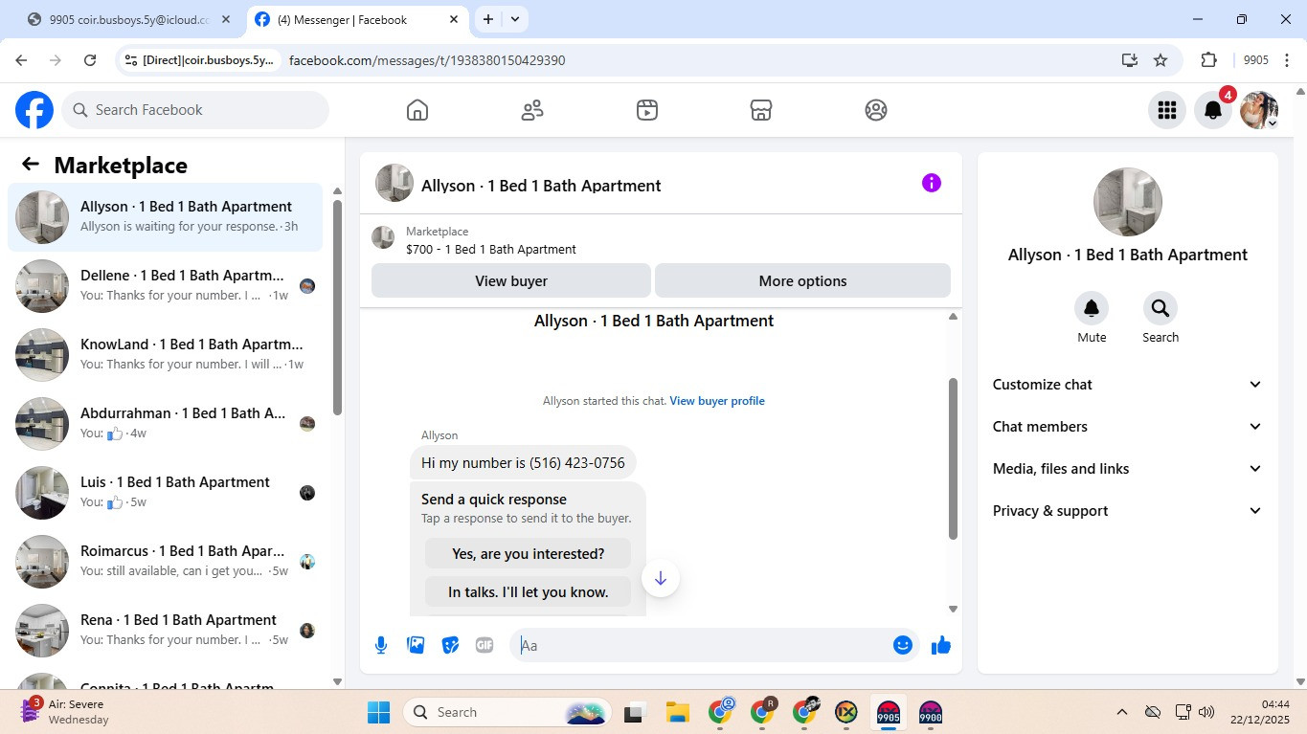Click the conversation list scrollbar

coord(337,306)
